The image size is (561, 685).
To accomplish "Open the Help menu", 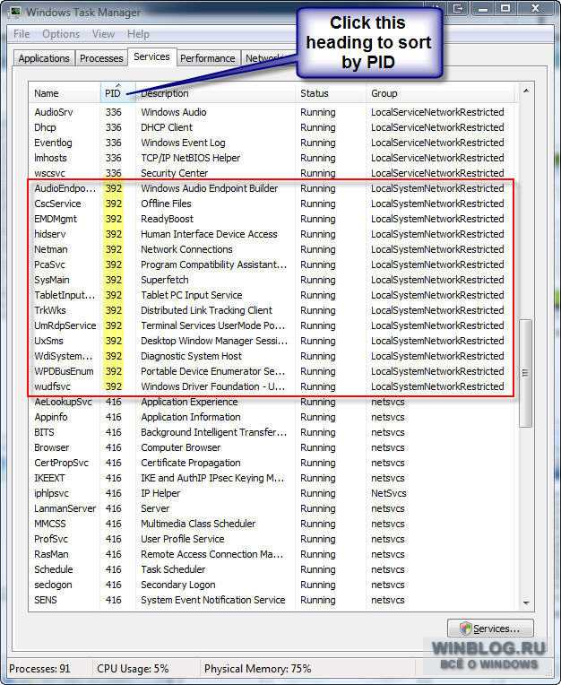I will pyautogui.click(x=138, y=34).
